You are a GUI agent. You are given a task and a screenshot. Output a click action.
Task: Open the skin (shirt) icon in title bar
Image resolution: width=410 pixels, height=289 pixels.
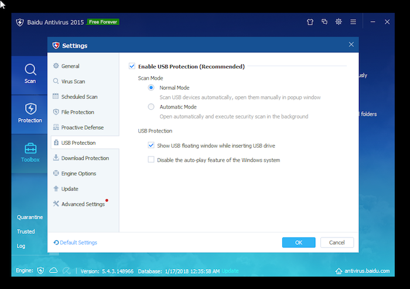click(310, 22)
